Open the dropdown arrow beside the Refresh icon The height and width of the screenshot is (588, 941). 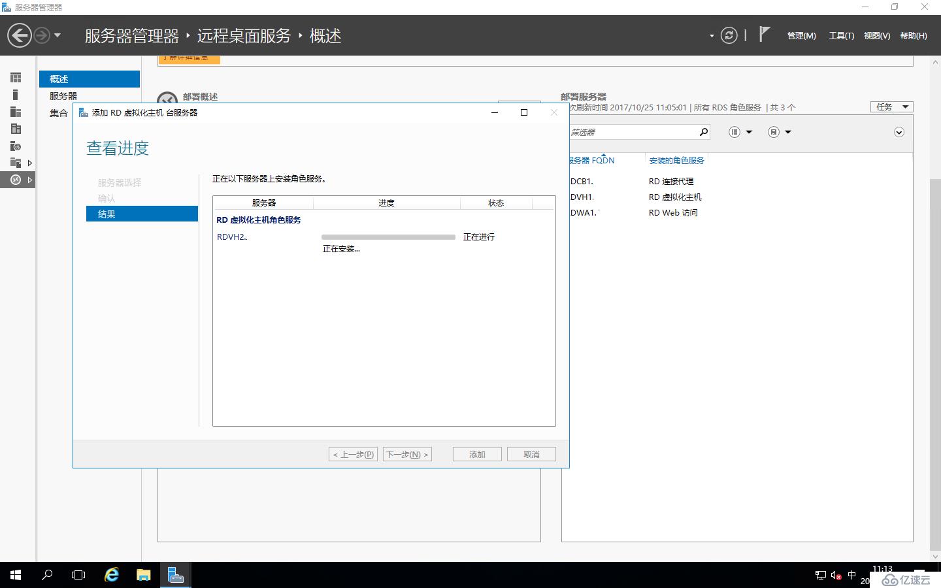click(712, 36)
